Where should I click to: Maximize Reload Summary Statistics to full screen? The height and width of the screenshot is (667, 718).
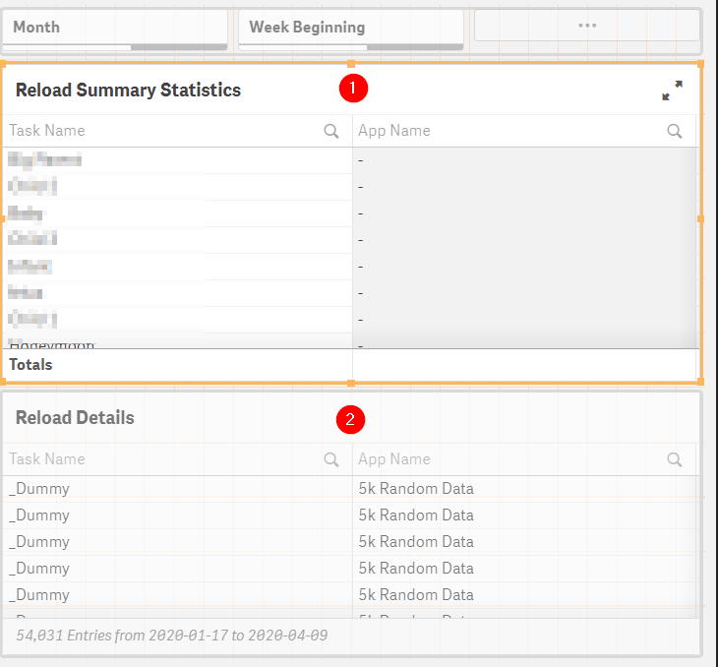[672, 91]
